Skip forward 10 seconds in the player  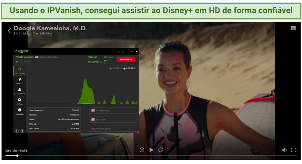tap(161, 150)
